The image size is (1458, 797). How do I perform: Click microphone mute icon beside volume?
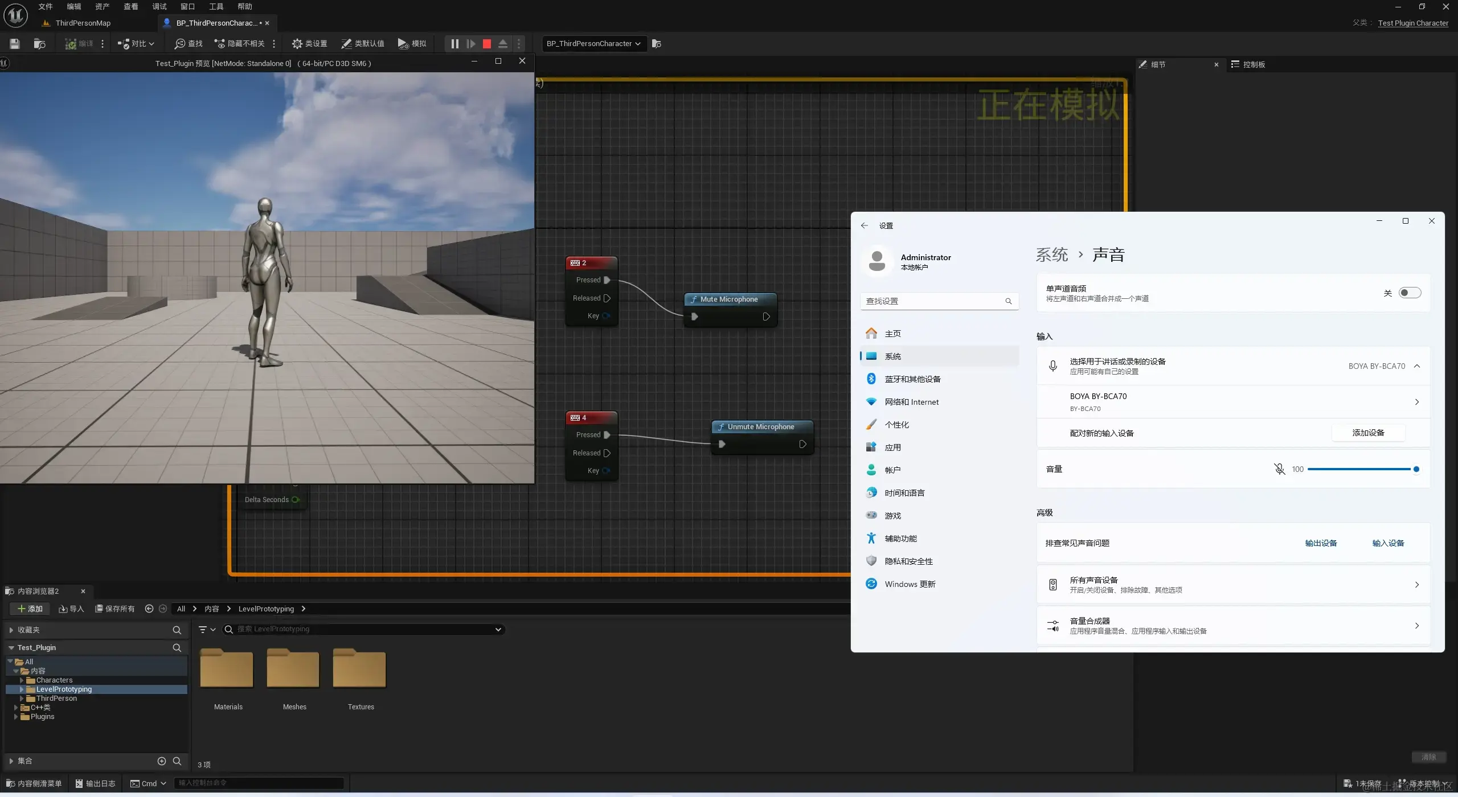point(1279,469)
